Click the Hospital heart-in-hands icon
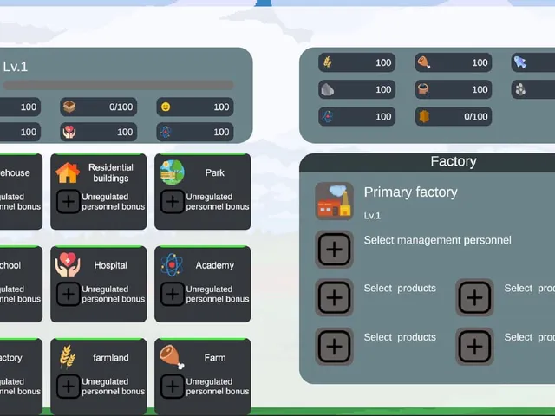The height and width of the screenshot is (416, 555). [x=68, y=264]
